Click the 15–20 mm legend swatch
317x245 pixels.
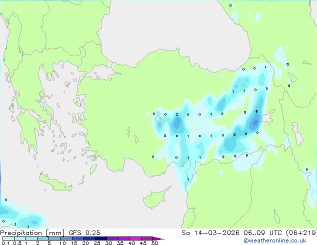coord(77,238)
